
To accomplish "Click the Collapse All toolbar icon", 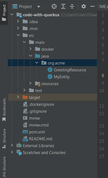I will (72, 6).
